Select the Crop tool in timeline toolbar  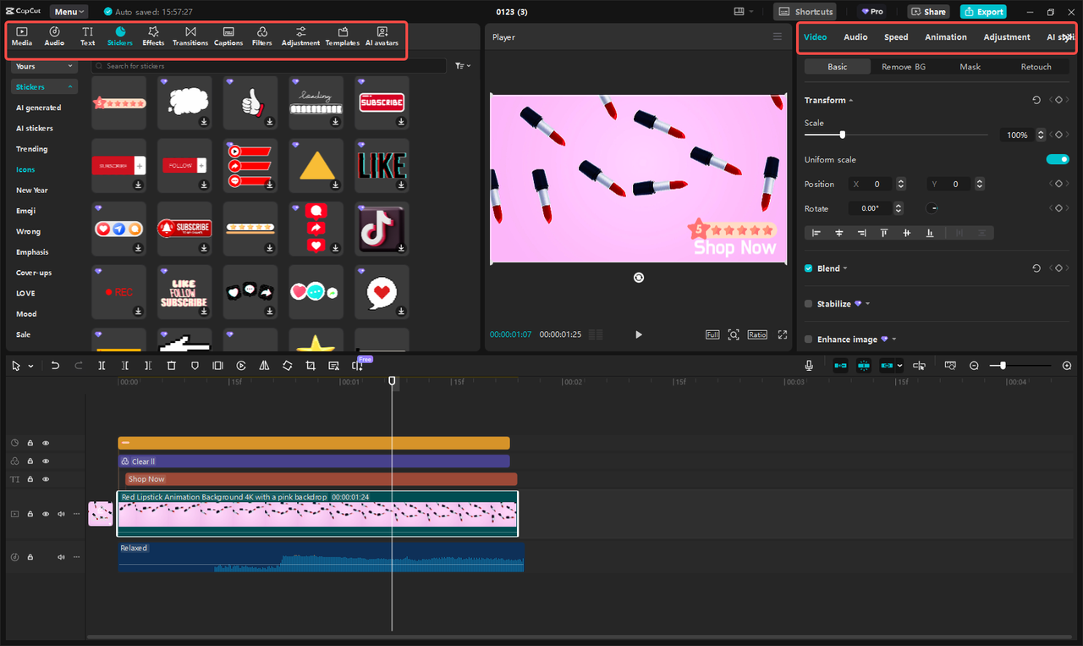click(x=311, y=365)
